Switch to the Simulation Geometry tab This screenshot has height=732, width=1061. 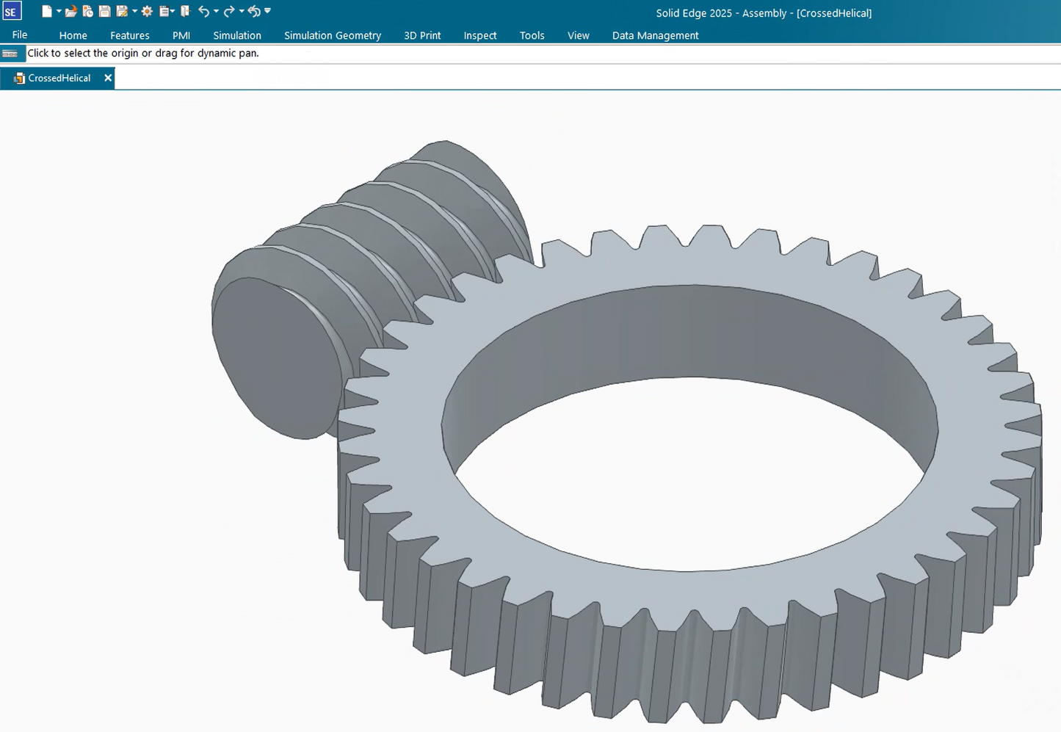(x=332, y=35)
